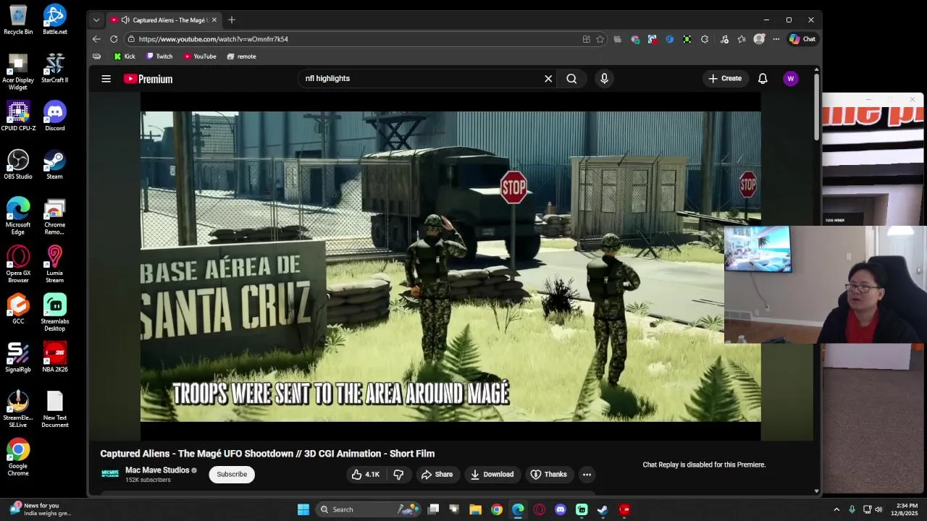Open a new browser tab
927x521 pixels.
[x=232, y=20]
